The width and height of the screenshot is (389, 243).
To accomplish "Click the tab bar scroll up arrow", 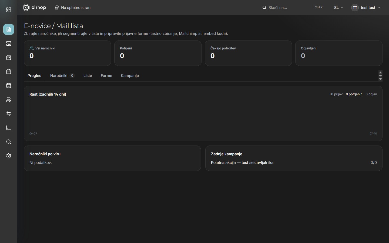I will click(380, 72).
